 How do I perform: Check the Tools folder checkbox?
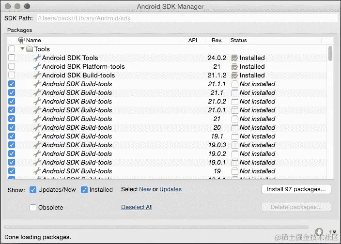pyautogui.click(x=12, y=49)
